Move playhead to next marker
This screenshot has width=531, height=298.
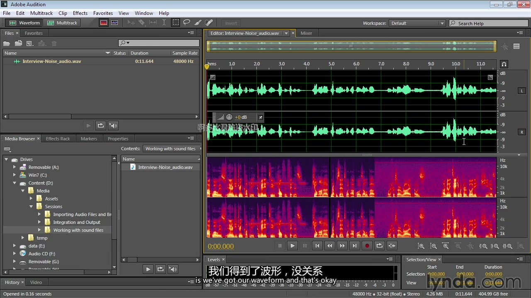click(x=355, y=245)
